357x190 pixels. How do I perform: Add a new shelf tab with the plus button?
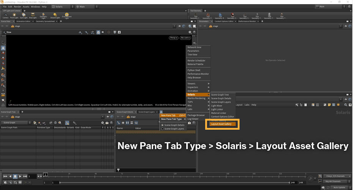pyautogui.click(x=25, y=11)
